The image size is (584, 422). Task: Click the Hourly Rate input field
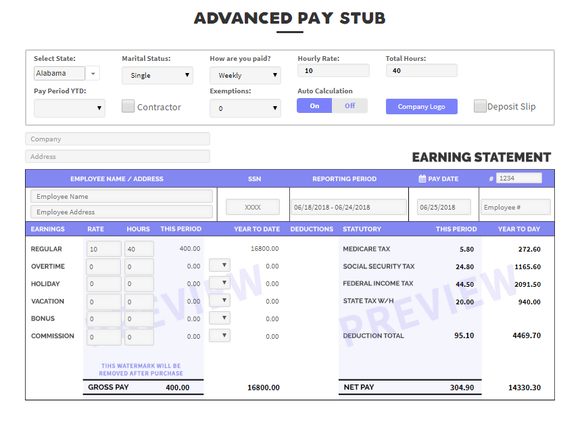[x=333, y=70]
